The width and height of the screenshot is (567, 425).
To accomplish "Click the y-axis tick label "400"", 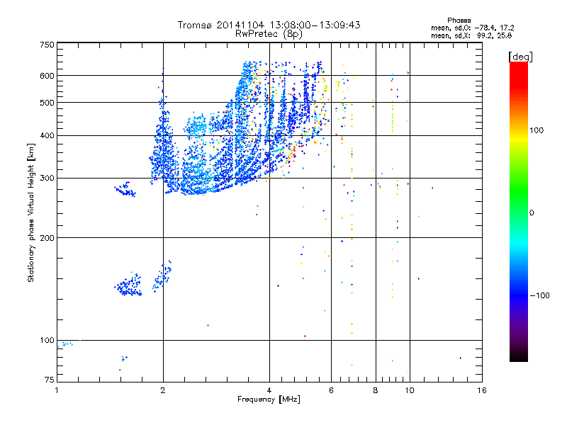I will [x=47, y=136].
